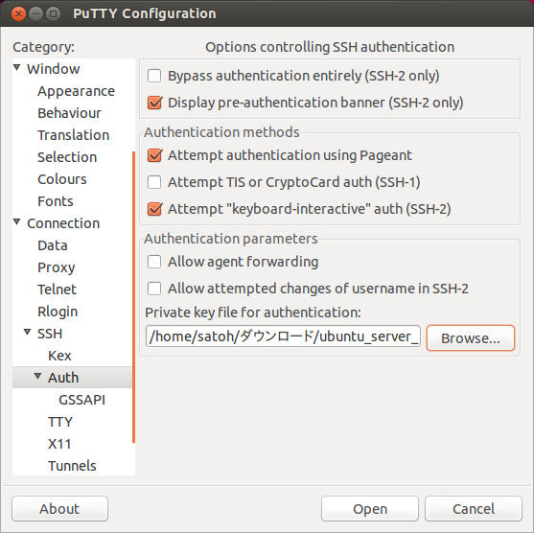Viewport: 534px width, 533px height.
Task: Check Allow attempted changes of username
Action: (x=154, y=289)
